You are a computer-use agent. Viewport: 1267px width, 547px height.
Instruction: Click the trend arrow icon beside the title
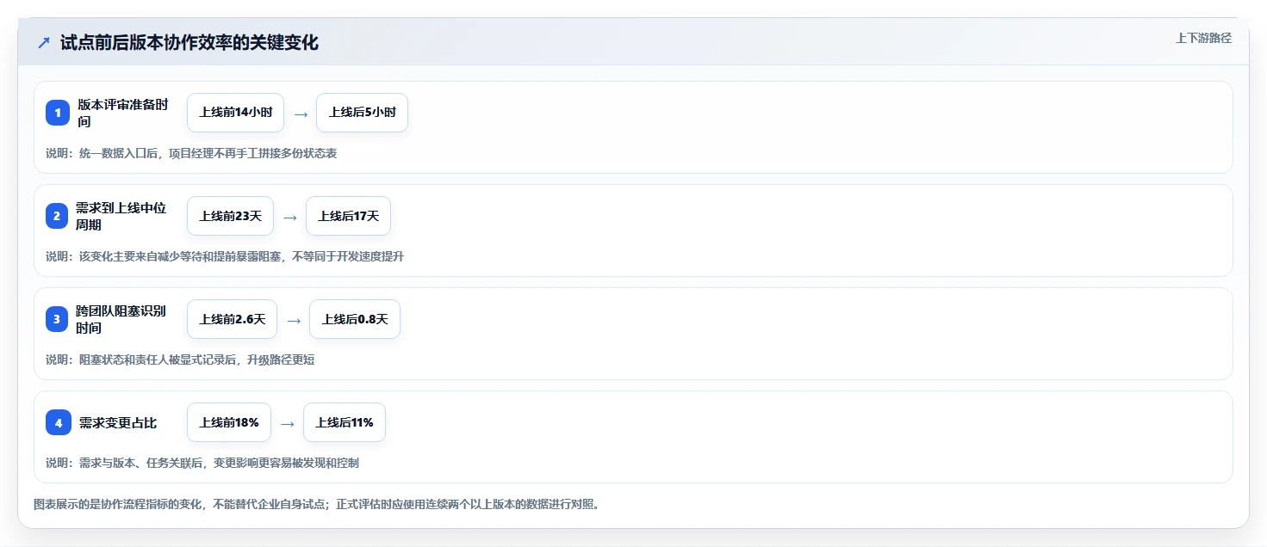(x=44, y=43)
